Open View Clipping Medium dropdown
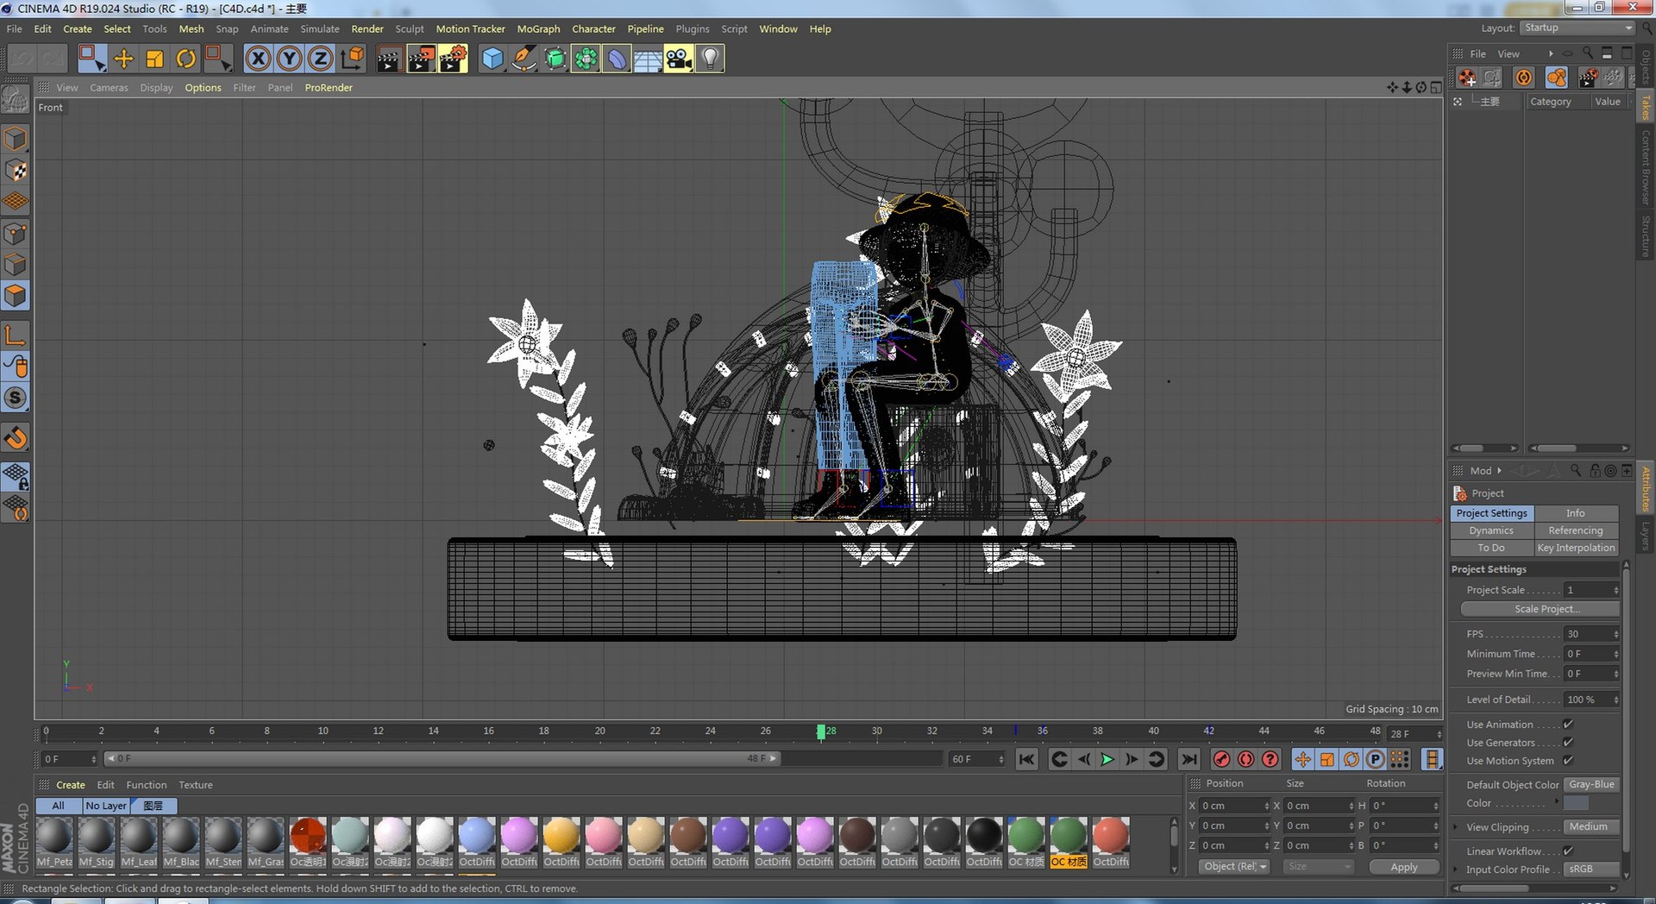Screen dimensions: 1656x904 coord(1592,827)
